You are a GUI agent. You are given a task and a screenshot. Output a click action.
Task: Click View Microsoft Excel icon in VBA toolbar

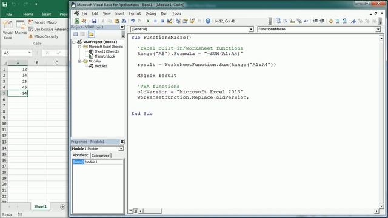(77, 21)
